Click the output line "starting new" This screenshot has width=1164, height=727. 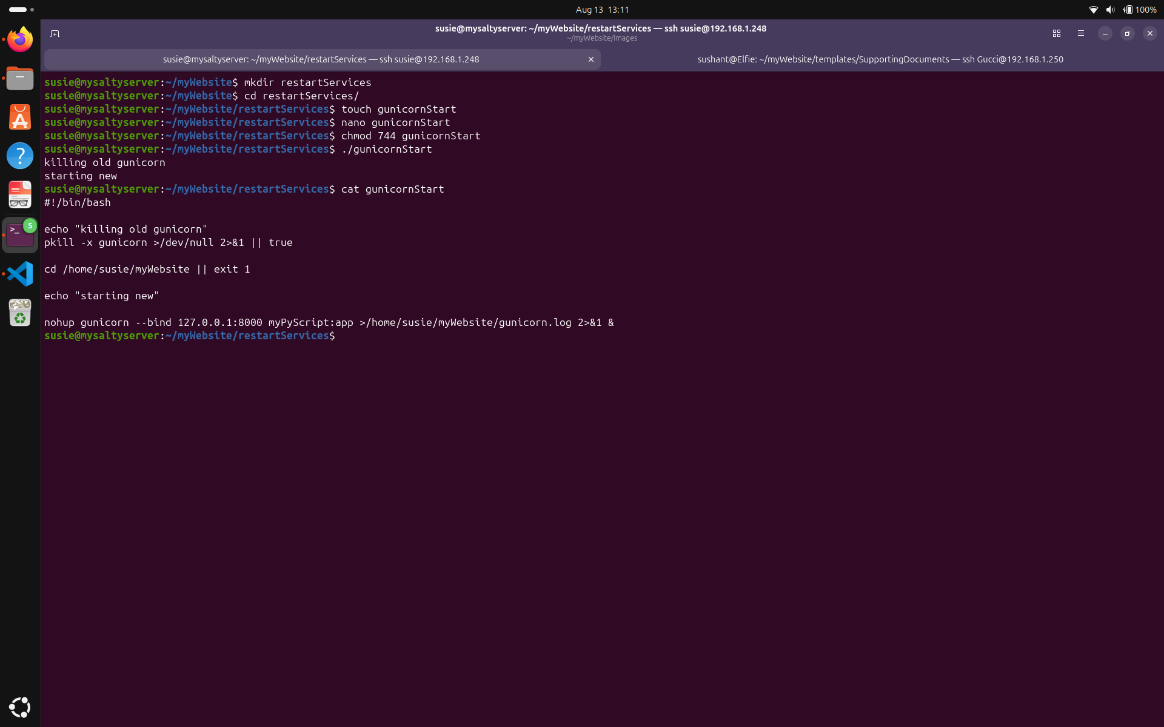click(x=81, y=176)
